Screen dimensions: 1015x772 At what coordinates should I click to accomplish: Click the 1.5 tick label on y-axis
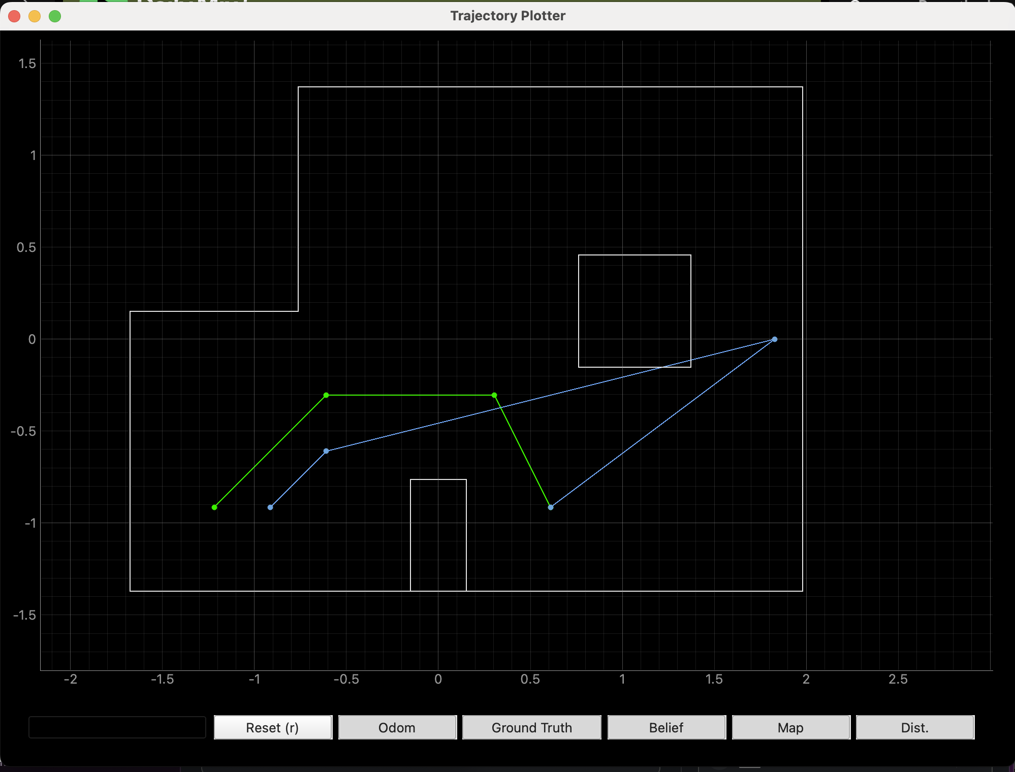(x=27, y=63)
